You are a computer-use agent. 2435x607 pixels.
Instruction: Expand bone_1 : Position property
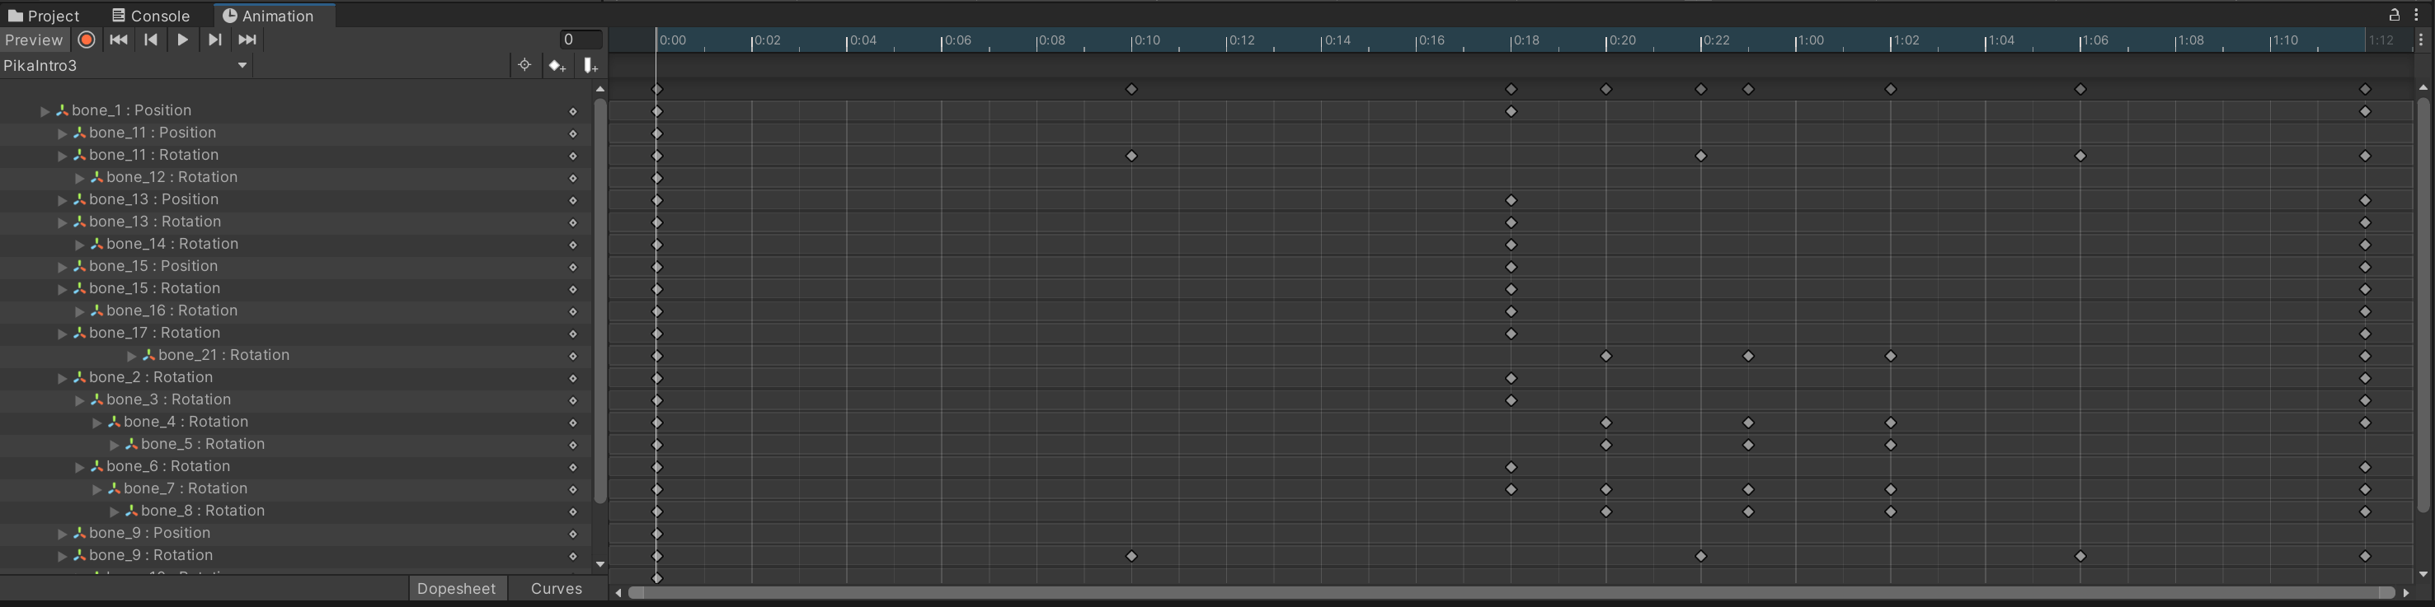pos(45,111)
